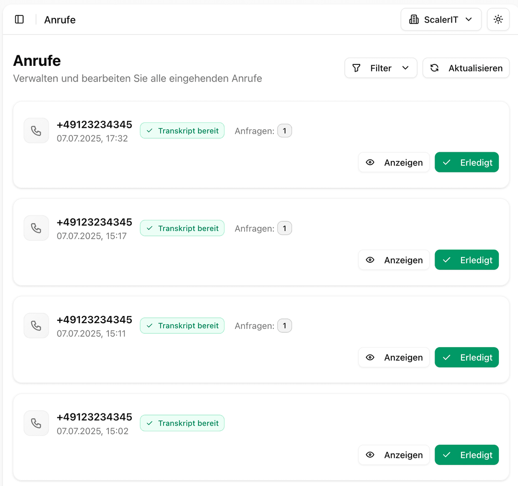
Task: Click the refresh icon in Aktualisieren
Action: (435, 68)
